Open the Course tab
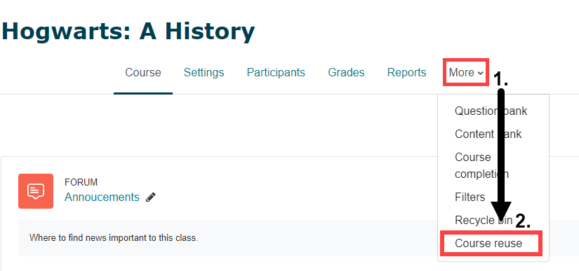Screen dimensions: 579x271 [143, 73]
